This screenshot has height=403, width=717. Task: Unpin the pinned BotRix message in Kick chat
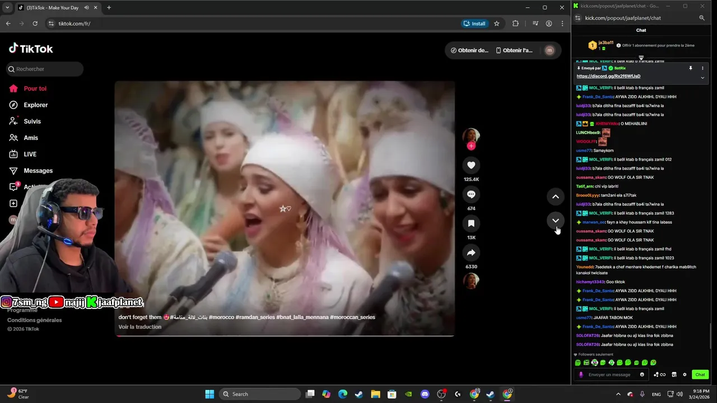pos(691,68)
